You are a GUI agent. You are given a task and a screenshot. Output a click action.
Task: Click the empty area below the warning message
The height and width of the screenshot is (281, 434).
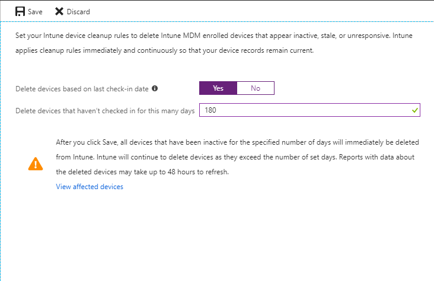(x=217, y=237)
